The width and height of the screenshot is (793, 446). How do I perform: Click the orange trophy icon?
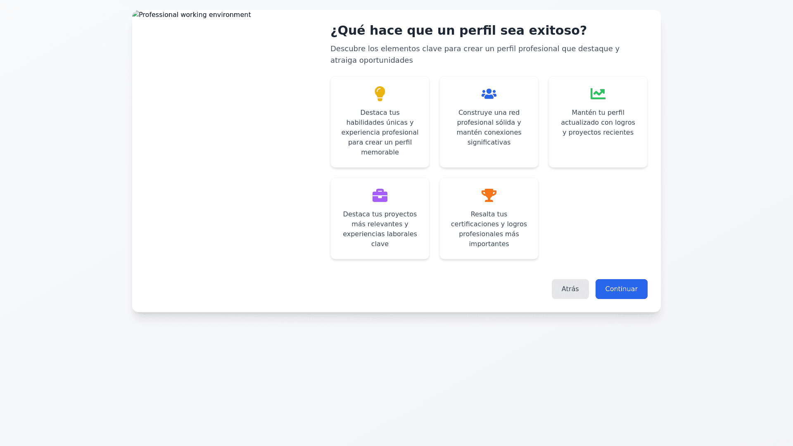point(489,195)
